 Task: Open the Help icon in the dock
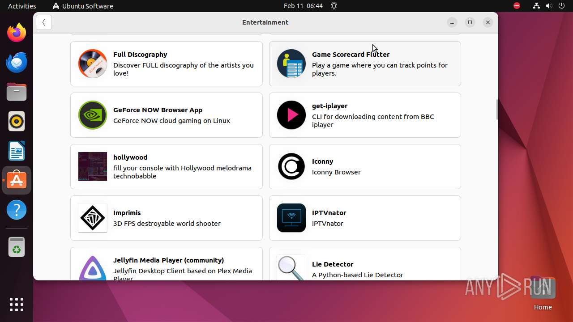[17, 210]
